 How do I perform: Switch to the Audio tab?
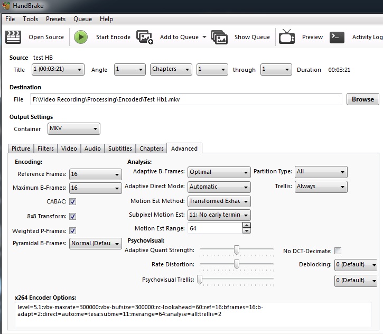point(92,149)
